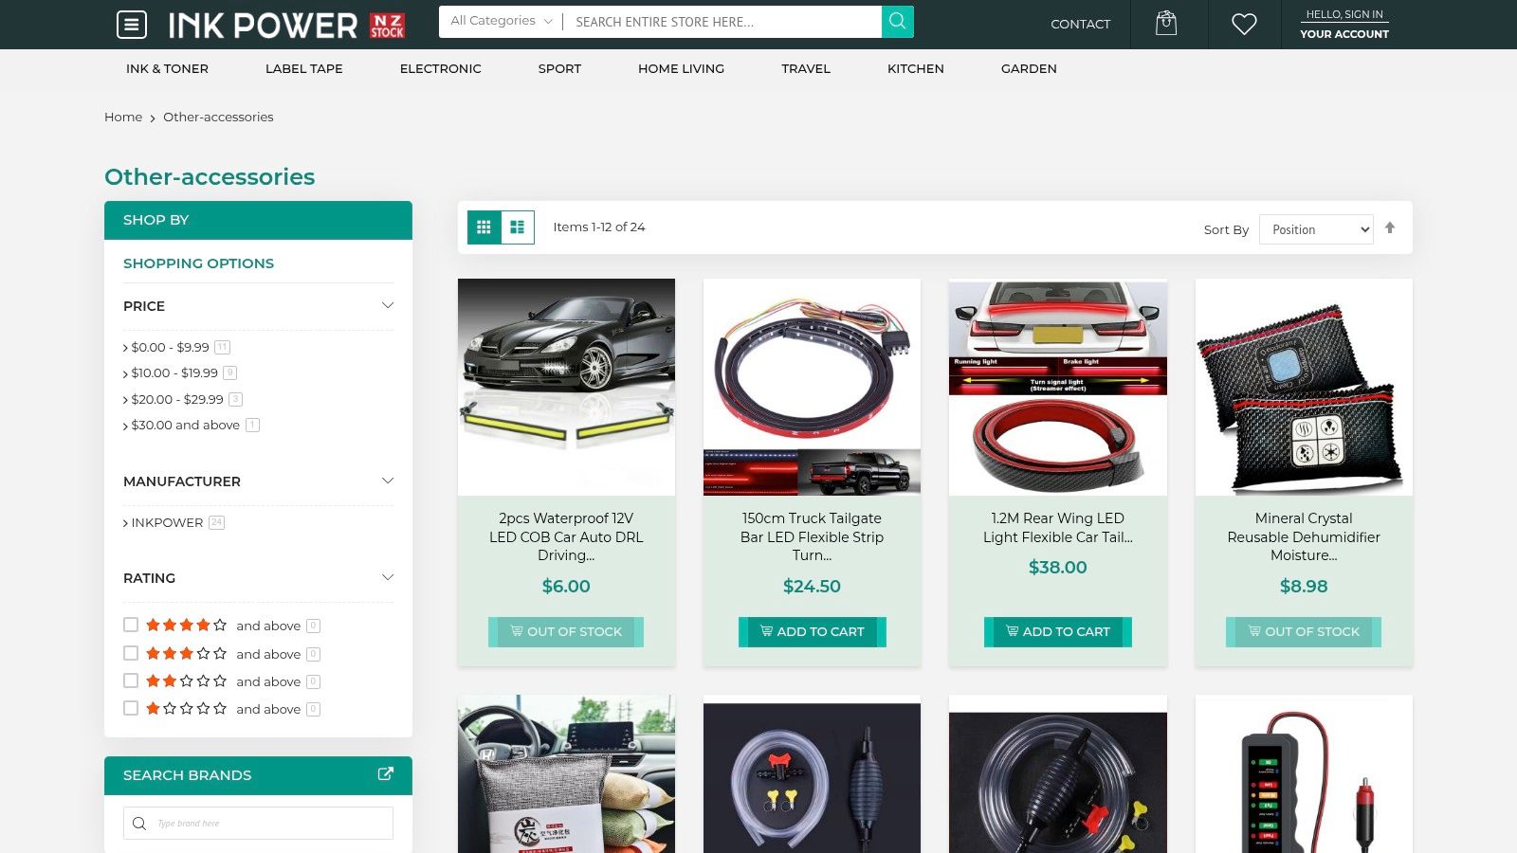Click the battery tester product image
The image size is (1517, 853).
click(x=1304, y=774)
